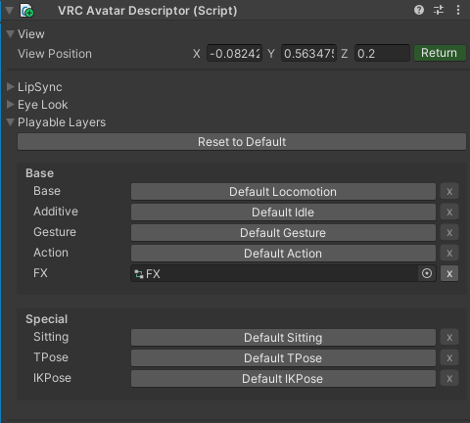Remove the Sitting layer using X
Viewport: 470px width, 423px height.
pos(449,337)
